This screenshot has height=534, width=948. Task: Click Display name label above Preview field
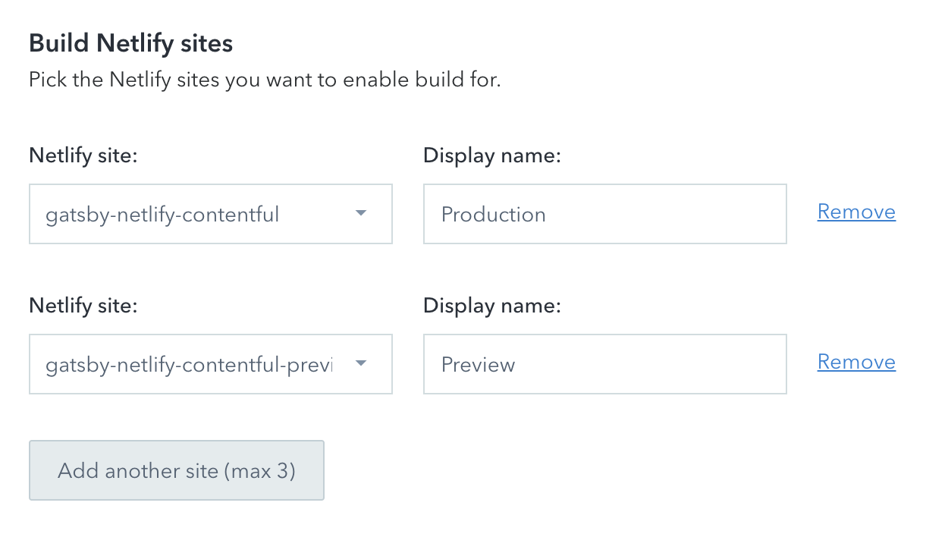pyautogui.click(x=491, y=306)
